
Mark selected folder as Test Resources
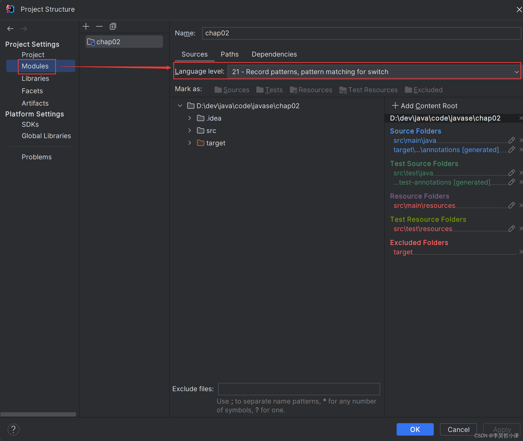tap(368, 90)
